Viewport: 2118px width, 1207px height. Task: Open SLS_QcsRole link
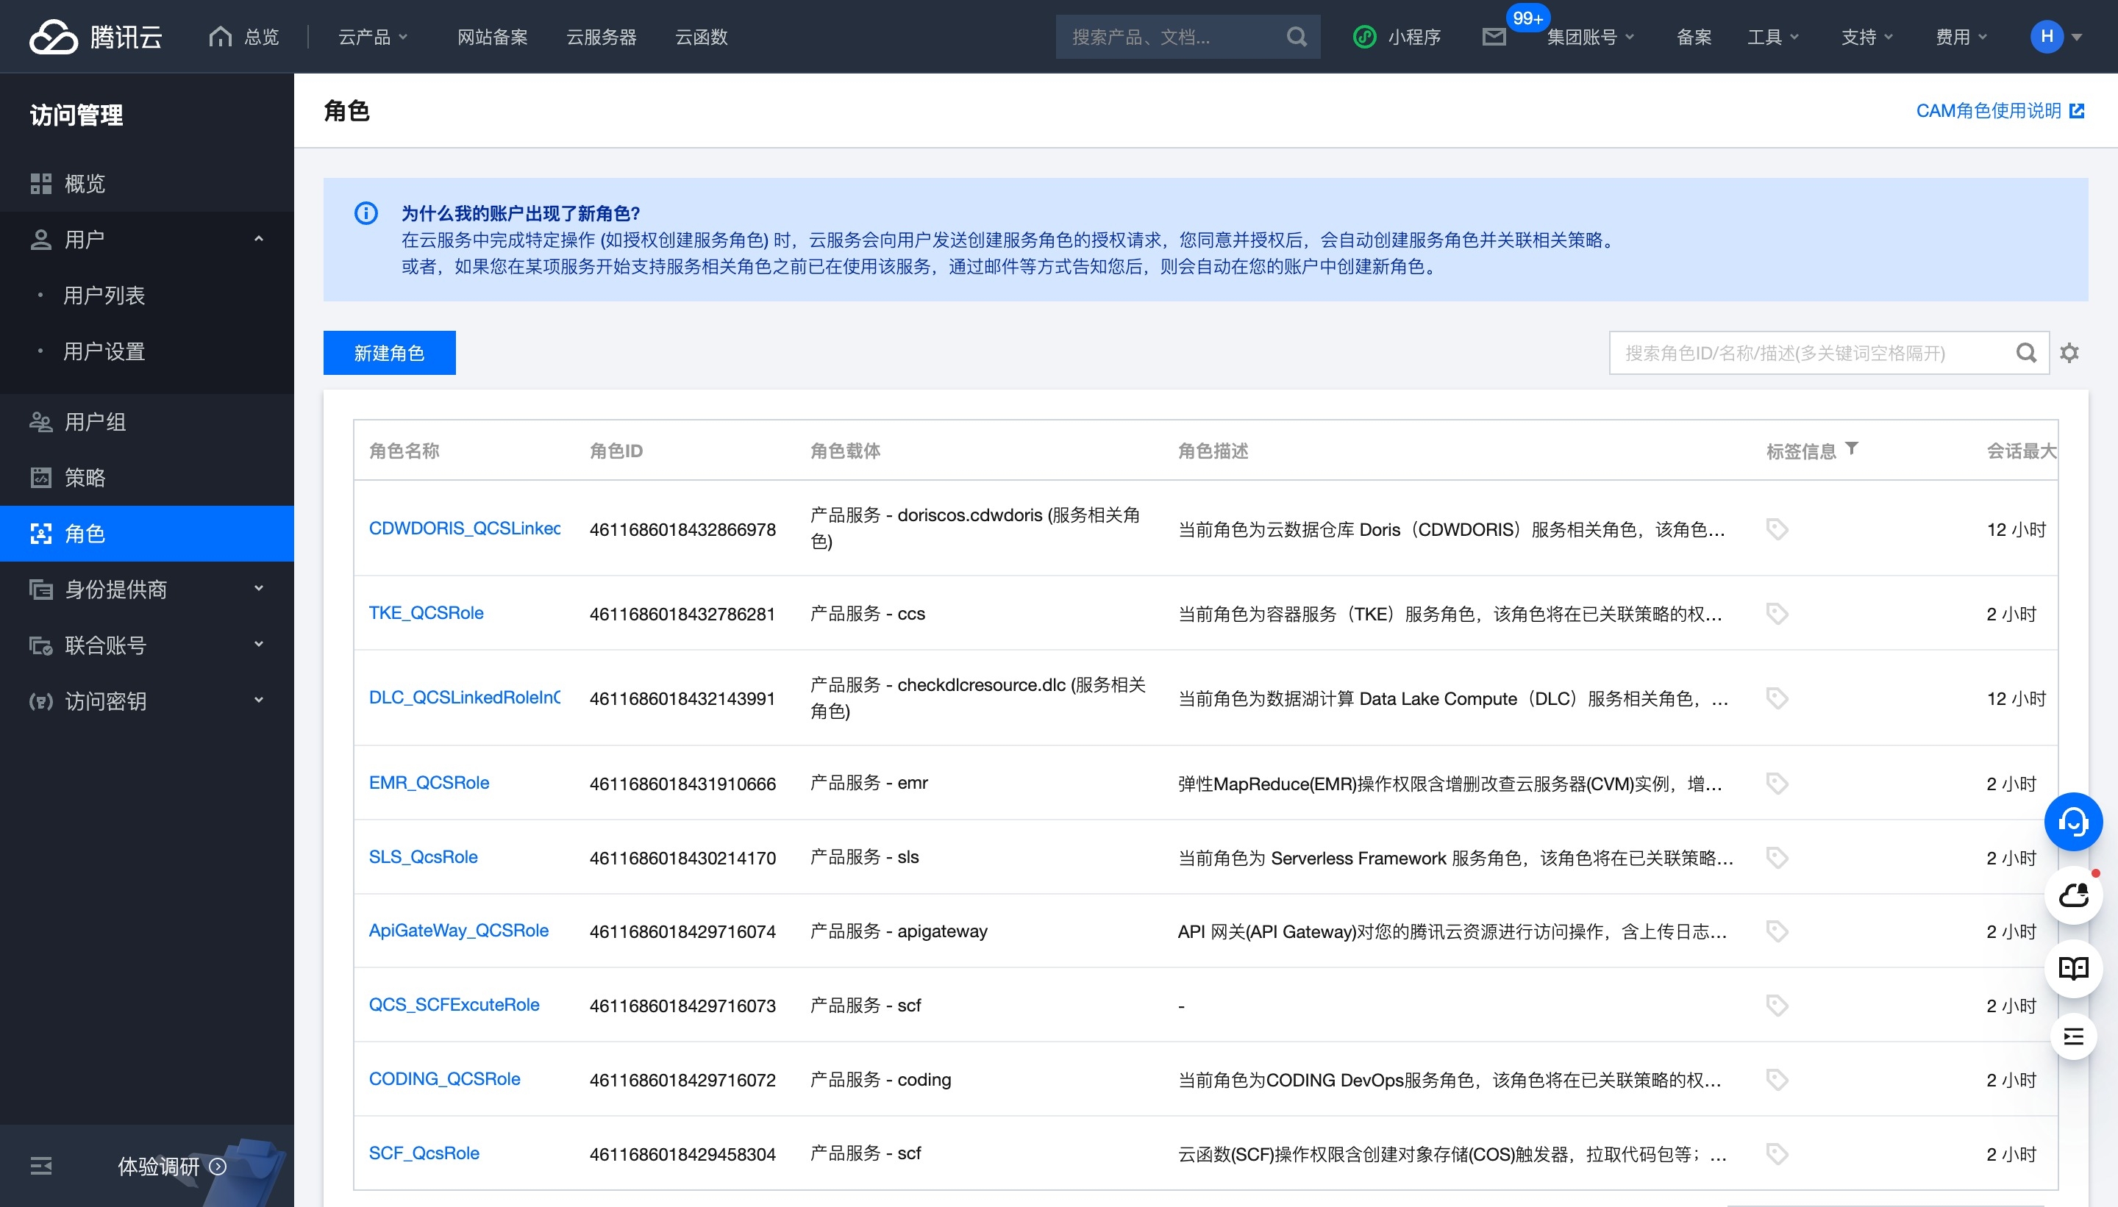[423, 856]
